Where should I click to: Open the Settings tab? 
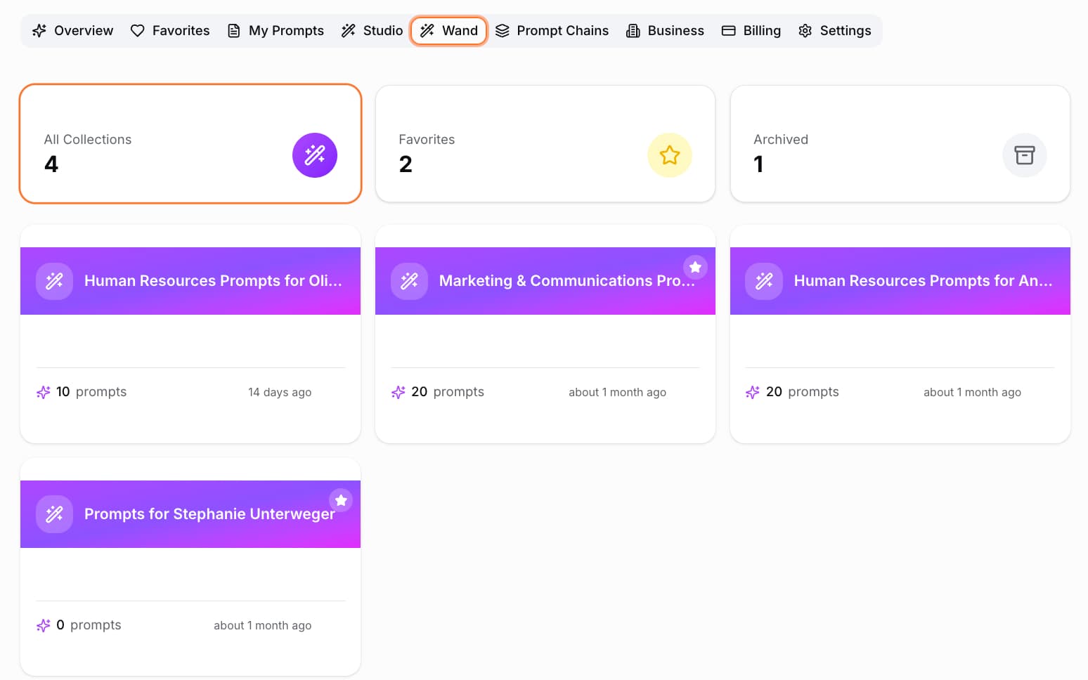pos(835,31)
